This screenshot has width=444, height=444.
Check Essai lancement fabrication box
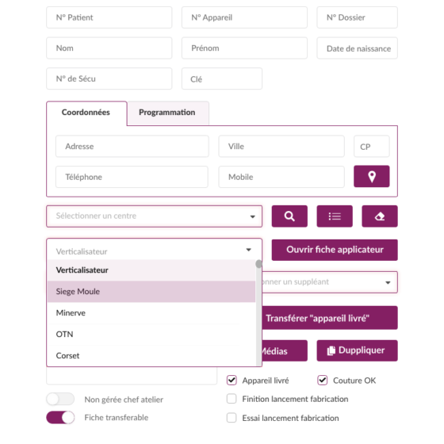(232, 418)
